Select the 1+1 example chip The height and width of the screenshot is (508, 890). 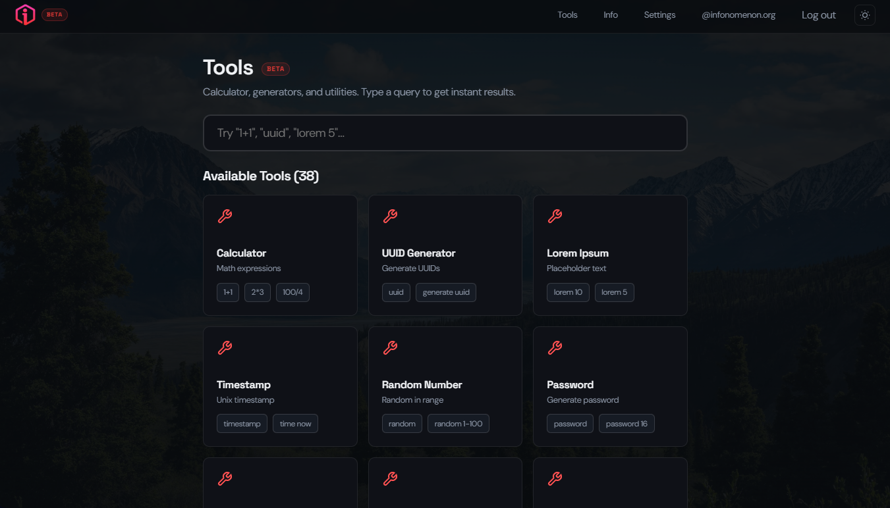[x=228, y=292]
